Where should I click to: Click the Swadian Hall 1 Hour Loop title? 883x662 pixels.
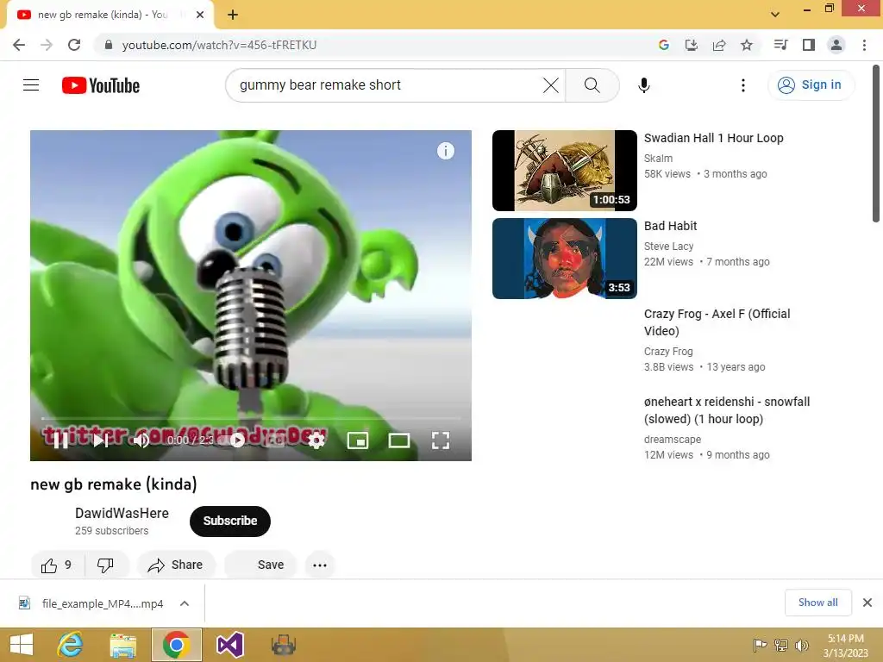point(713,138)
